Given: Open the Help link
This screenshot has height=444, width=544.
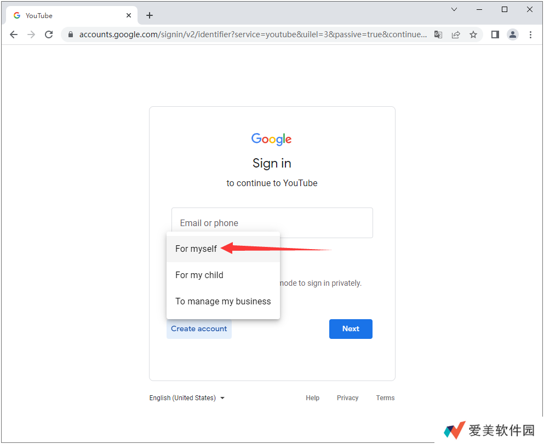Looking at the screenshot, I should pyautogui.click(x=313, y=398).
